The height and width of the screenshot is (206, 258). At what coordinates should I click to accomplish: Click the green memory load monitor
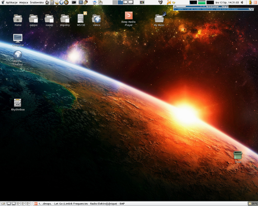tap(202, 2)
